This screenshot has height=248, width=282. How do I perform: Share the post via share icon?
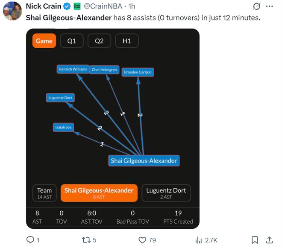point(270,240)
